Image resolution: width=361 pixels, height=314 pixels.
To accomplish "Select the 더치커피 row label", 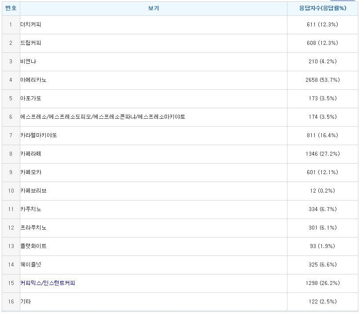I will pyautogui.click(x=31, y=24).
